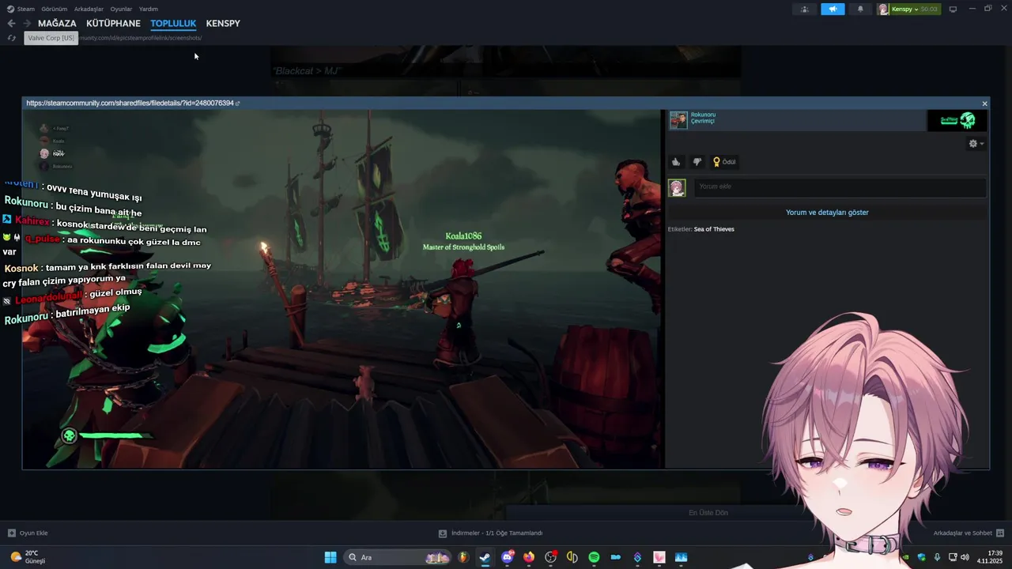This screenshot has width=1012, height=569.
Task: Open the Sea of Thieves game logo
Action: pos(957,120)
